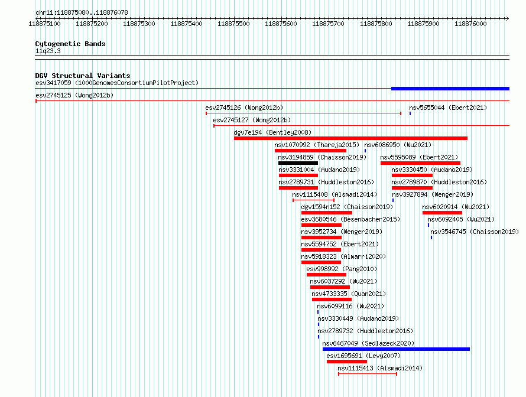Click the nsv1115408 thin red span

[x=314, y=200]
